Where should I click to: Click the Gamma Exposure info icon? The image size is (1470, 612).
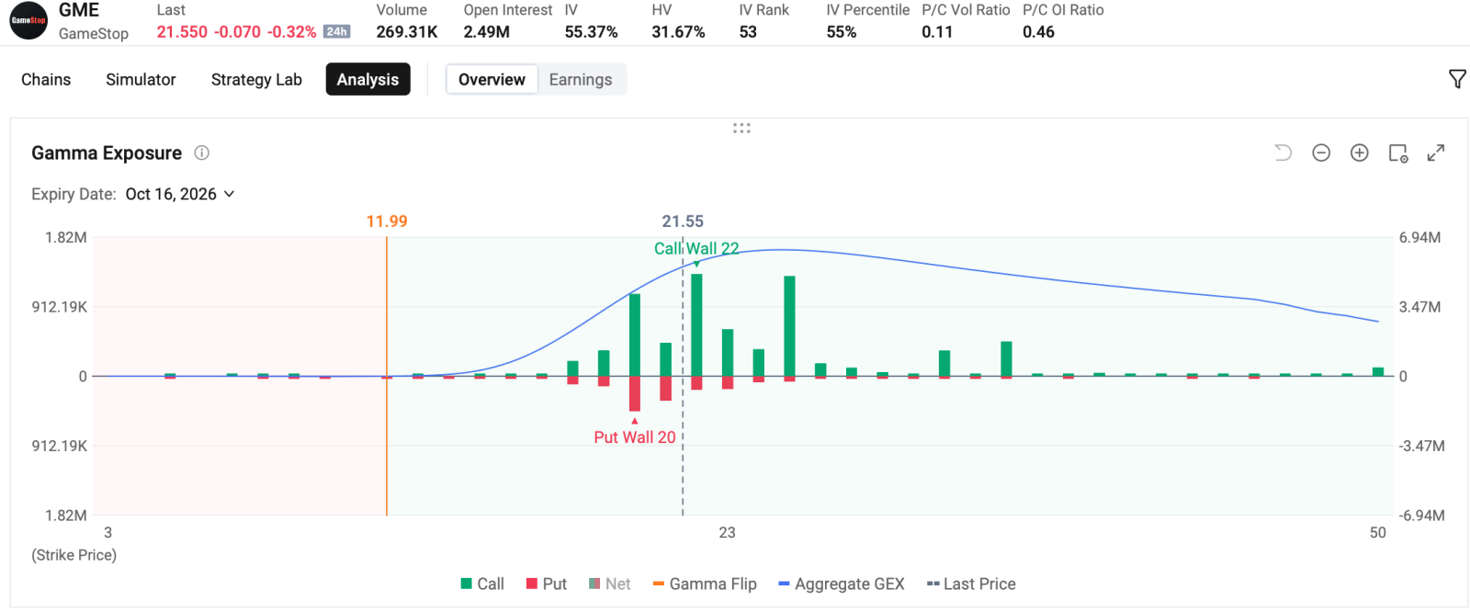click(201, 153)
